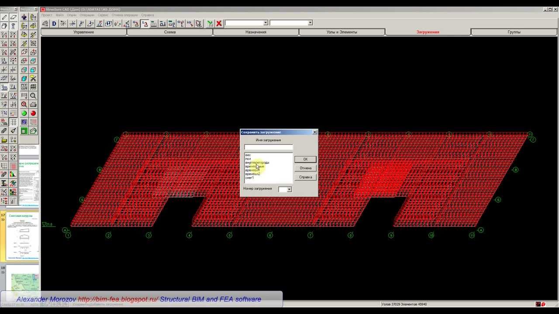559x314 pixels.
Task: Open the Проект menu
Action: pos(47,15)
